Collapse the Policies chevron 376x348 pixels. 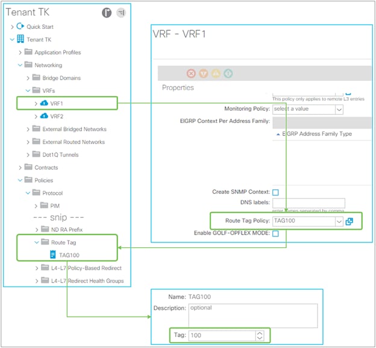[x=20, y=180]
